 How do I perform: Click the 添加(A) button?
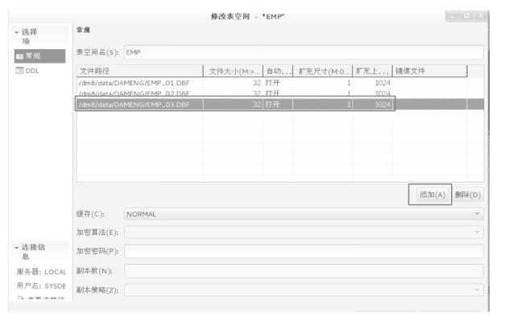point(432,195)
